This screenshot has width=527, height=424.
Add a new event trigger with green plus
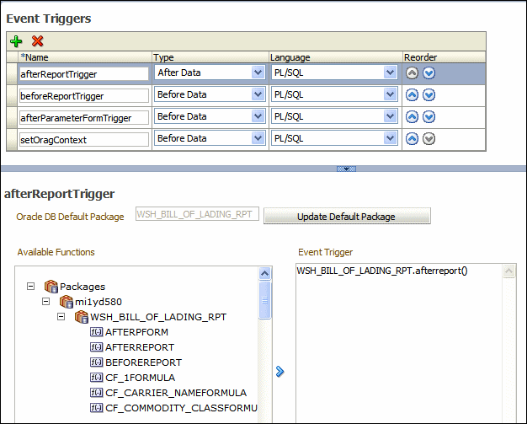tap(16, 41)
